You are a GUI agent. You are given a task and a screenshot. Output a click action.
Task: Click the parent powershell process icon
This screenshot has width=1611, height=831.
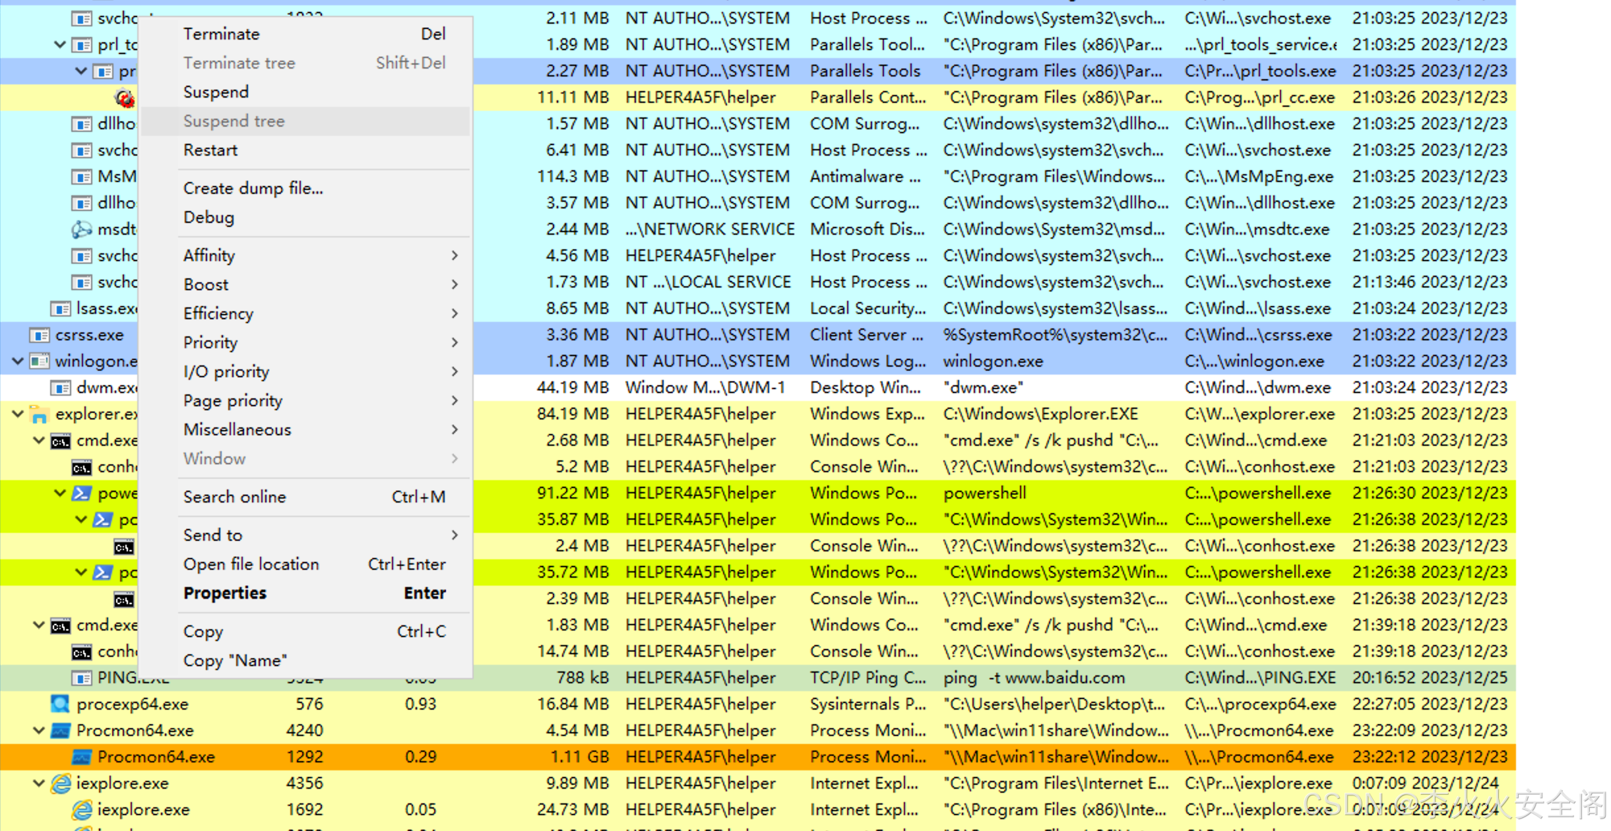tap(82, 493)
